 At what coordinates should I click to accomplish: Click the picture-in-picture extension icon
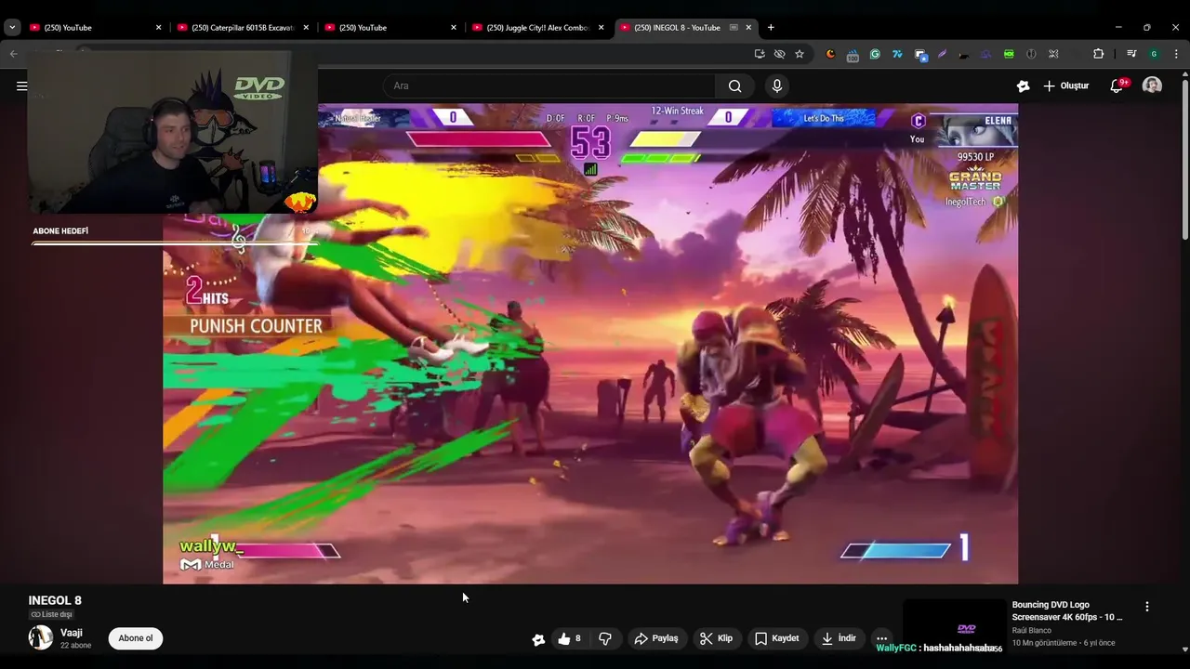point(919,55)
